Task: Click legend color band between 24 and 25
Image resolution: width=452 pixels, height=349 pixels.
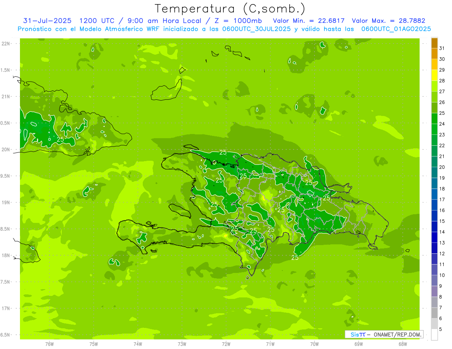Action: 434,118
